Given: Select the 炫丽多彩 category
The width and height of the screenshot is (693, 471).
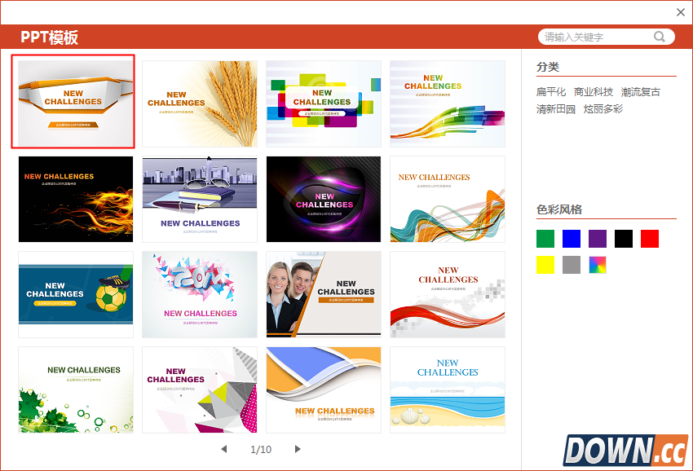Looking at the screenshot, I should pyautogui.click(x=603, y=109).
